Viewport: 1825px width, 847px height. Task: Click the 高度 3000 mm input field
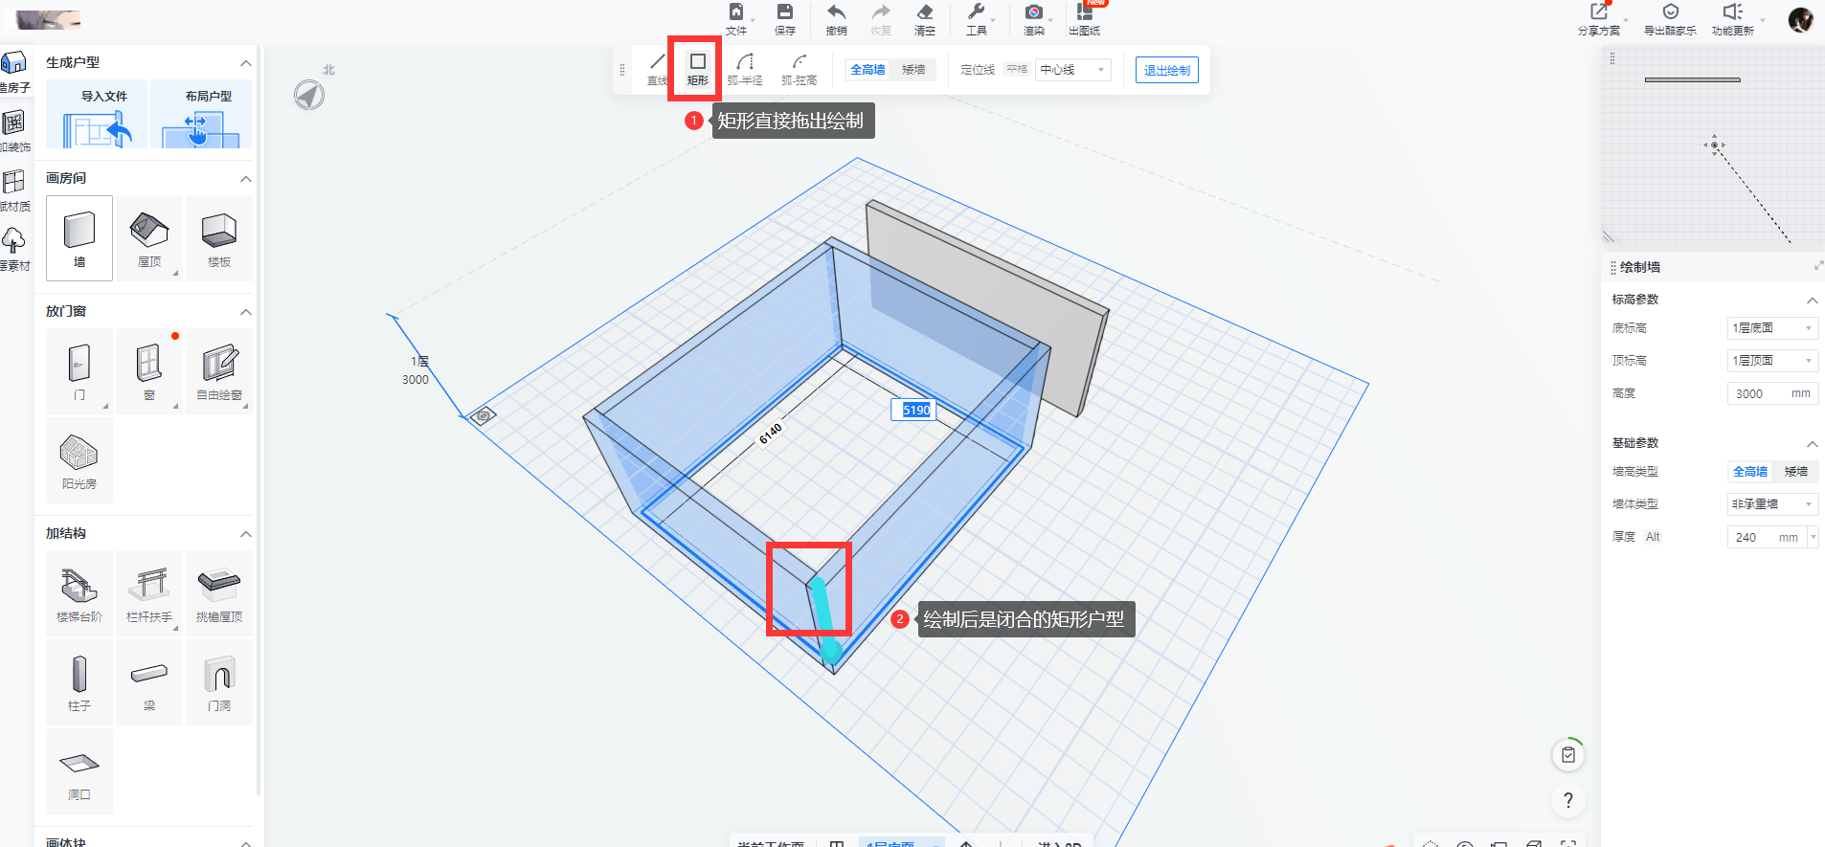tap(1758, 393)
